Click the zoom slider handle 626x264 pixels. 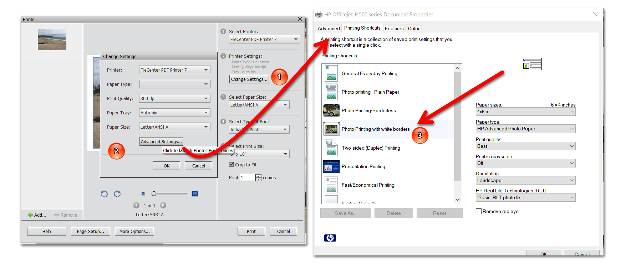(154, 194)
